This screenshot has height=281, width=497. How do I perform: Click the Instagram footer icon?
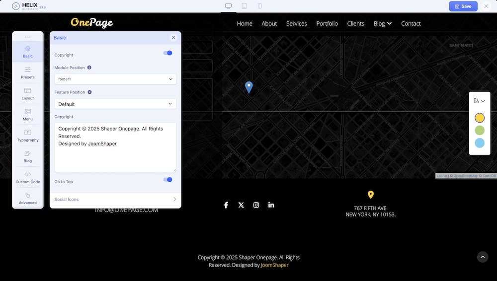pyautogui.click(x=256, y=205)
